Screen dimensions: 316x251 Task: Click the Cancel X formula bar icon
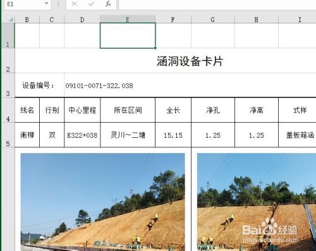pyautogui.click(x=74, y=4)
